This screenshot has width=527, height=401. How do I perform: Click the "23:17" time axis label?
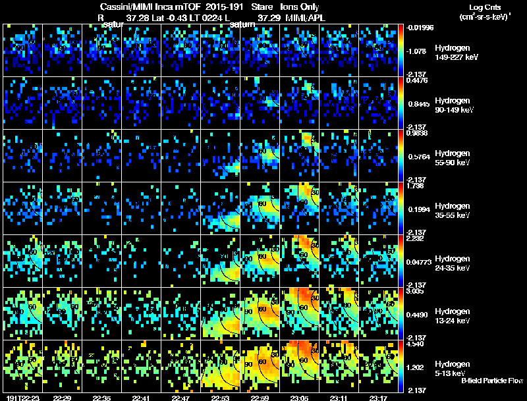pos(378,398)
